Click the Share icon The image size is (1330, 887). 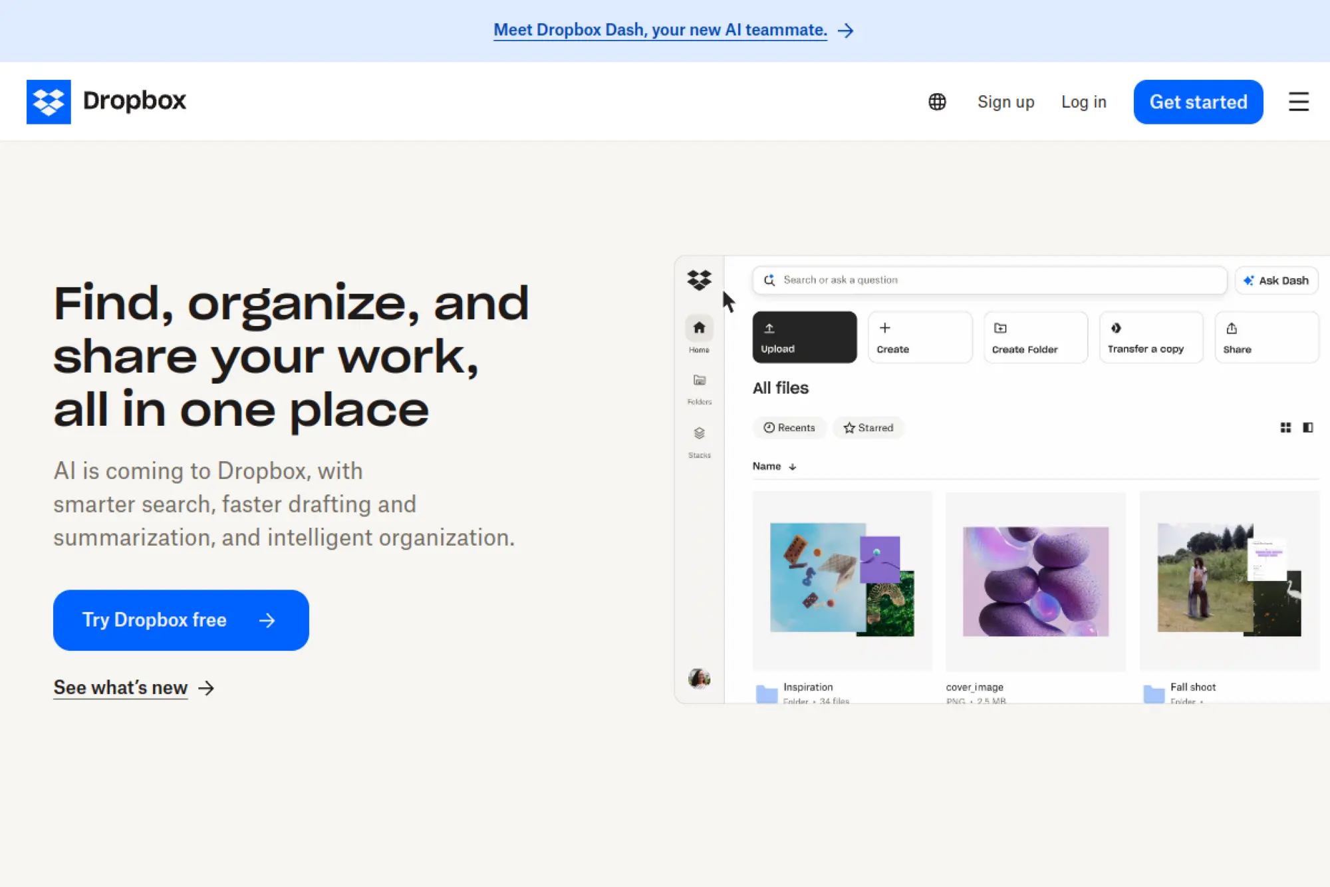[x=1232, y=327]
